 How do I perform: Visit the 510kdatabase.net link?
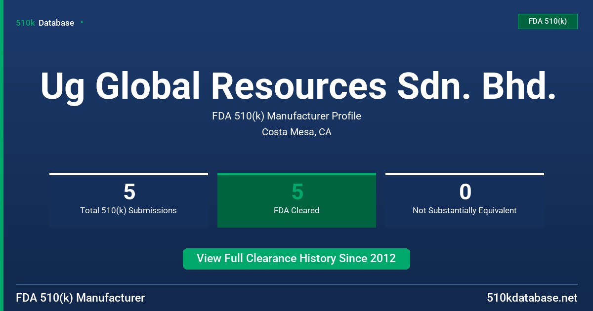[532, 298]
